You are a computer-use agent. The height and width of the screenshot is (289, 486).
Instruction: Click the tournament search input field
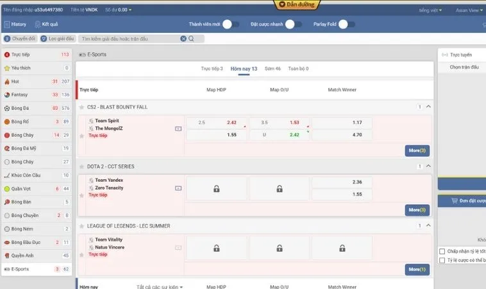pos(128,39)
